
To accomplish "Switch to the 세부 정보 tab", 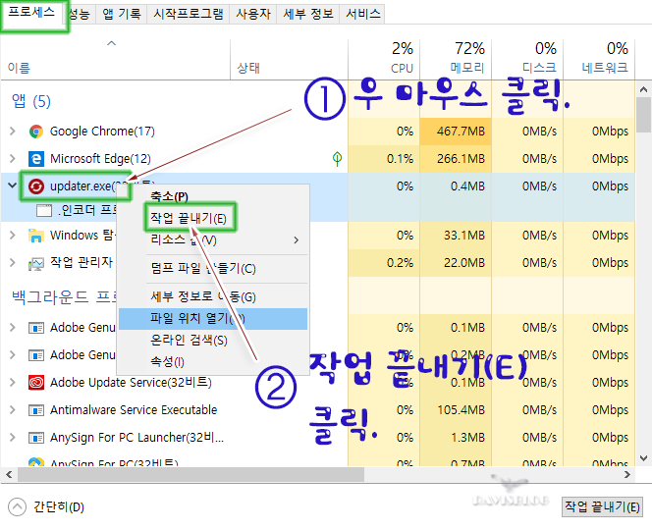I will (x=308, y=15).
